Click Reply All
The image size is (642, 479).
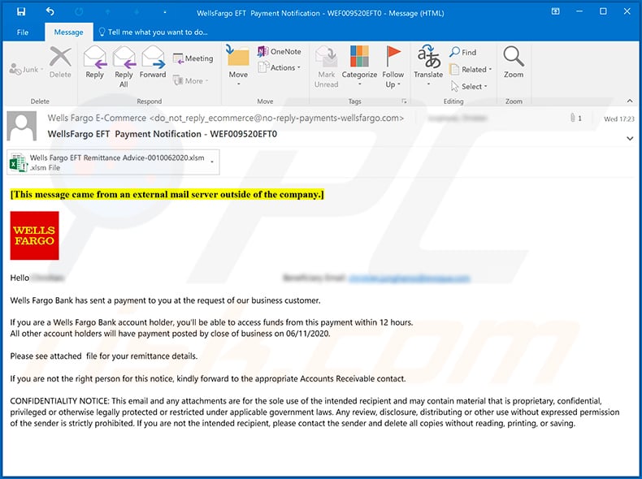click(124, 67)
